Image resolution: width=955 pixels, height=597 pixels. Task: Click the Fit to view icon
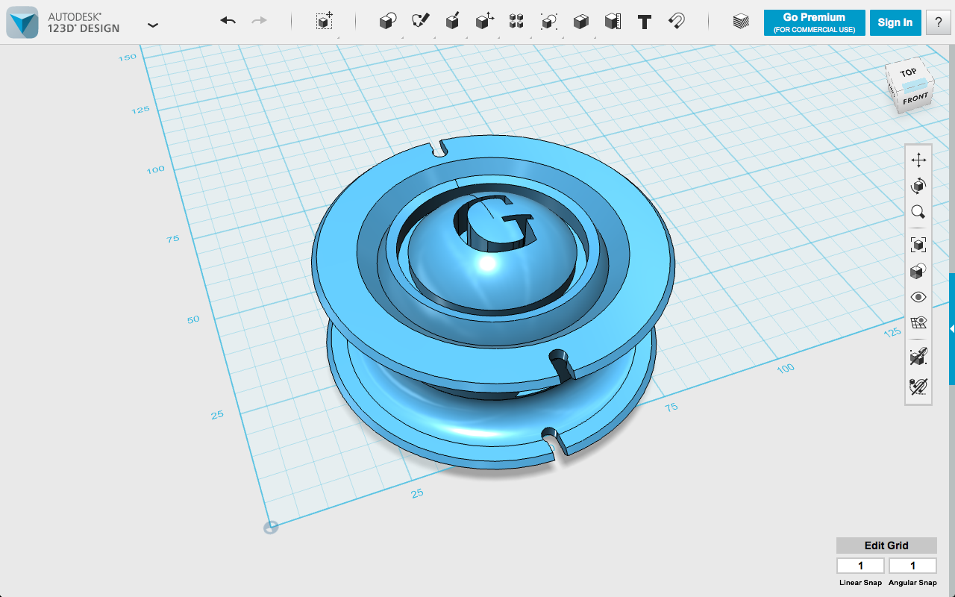click(x=918, y=244)
